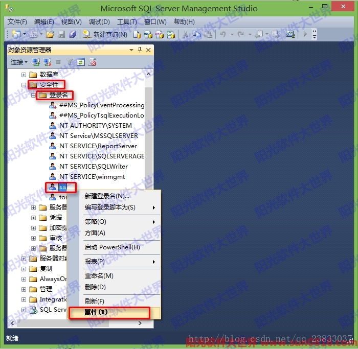Expand the 复制 folder node

pyautogui.click(x=24, y=269)
